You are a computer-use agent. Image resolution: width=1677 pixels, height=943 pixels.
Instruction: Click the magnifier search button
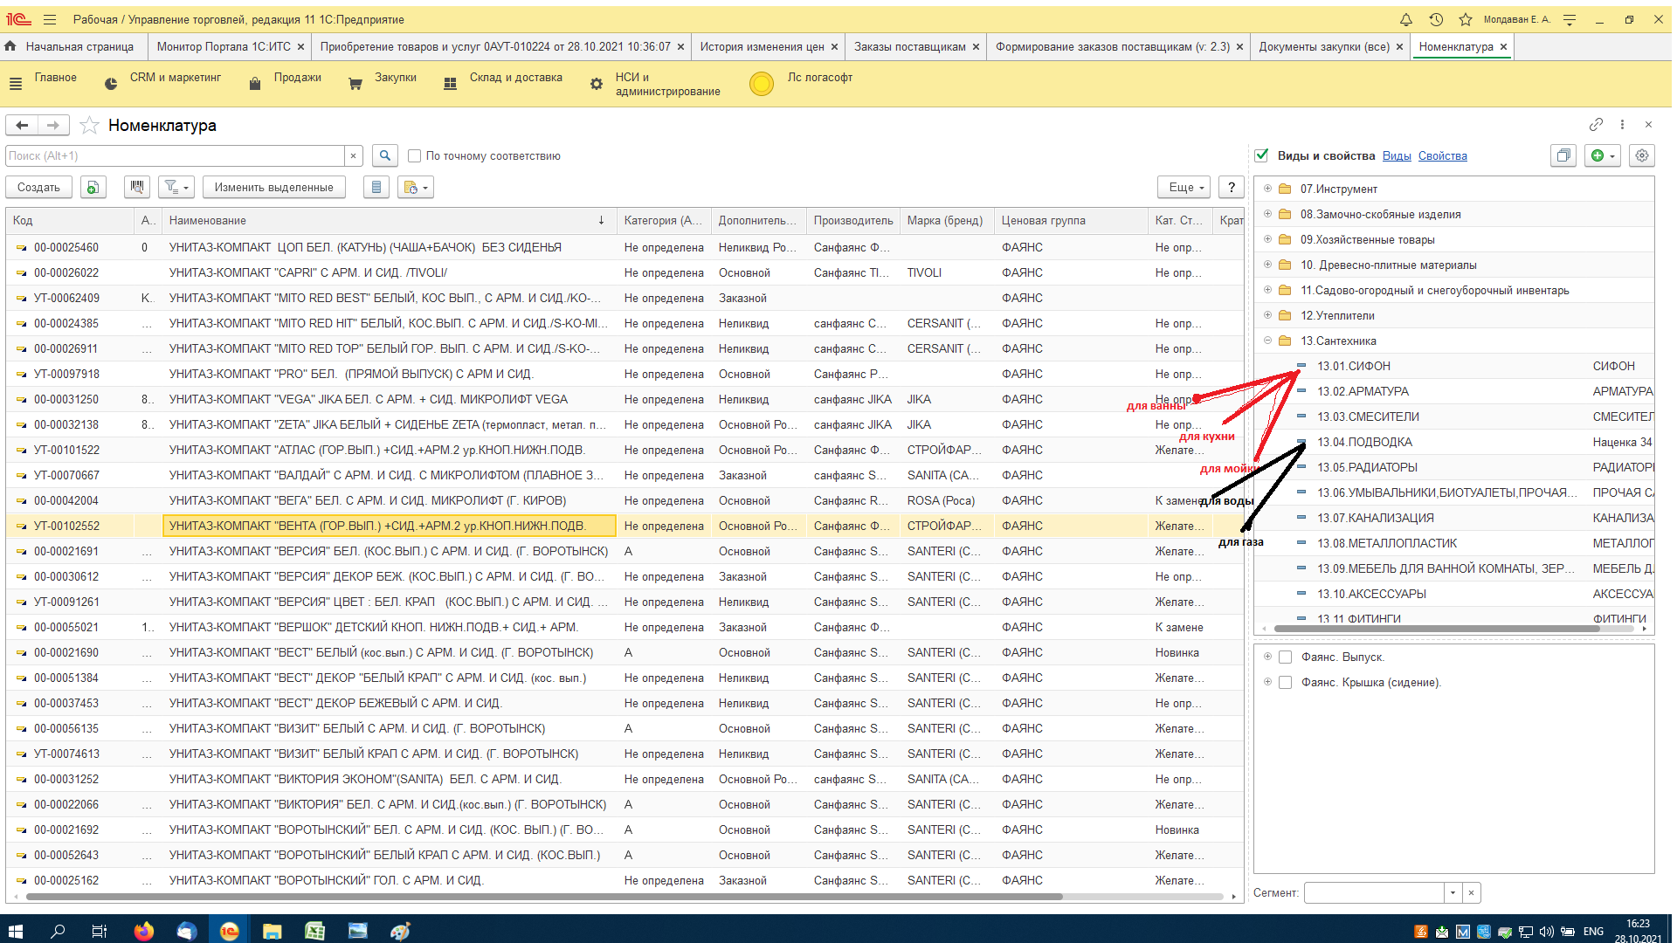point(384,155)
